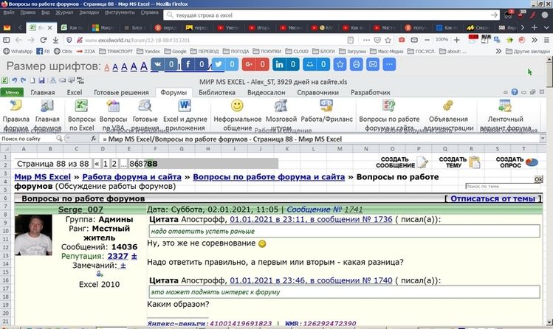The width and height of the screenshot is (553, 329).
Task: Click Serge_007 avatar photo
Action: point(33,235)
